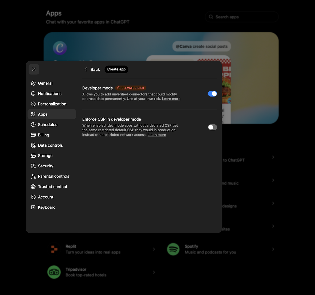Close the settings dialog with the X button
The height and width of the screenshot is (295, 315).
(34, 69)
